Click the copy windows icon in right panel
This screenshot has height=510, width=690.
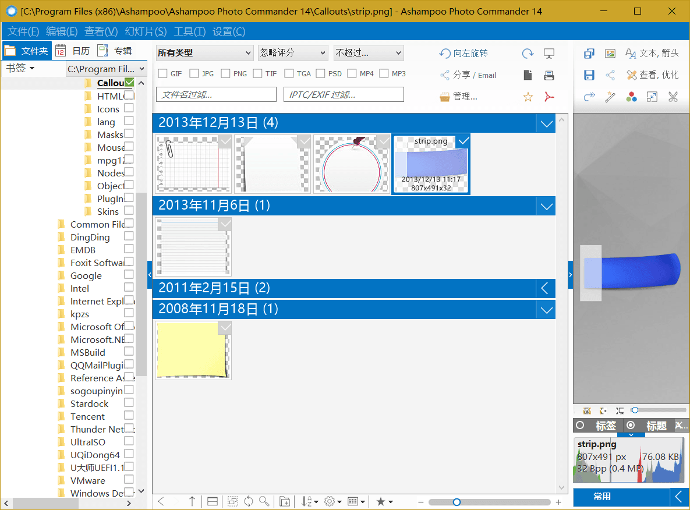[589, 54]
